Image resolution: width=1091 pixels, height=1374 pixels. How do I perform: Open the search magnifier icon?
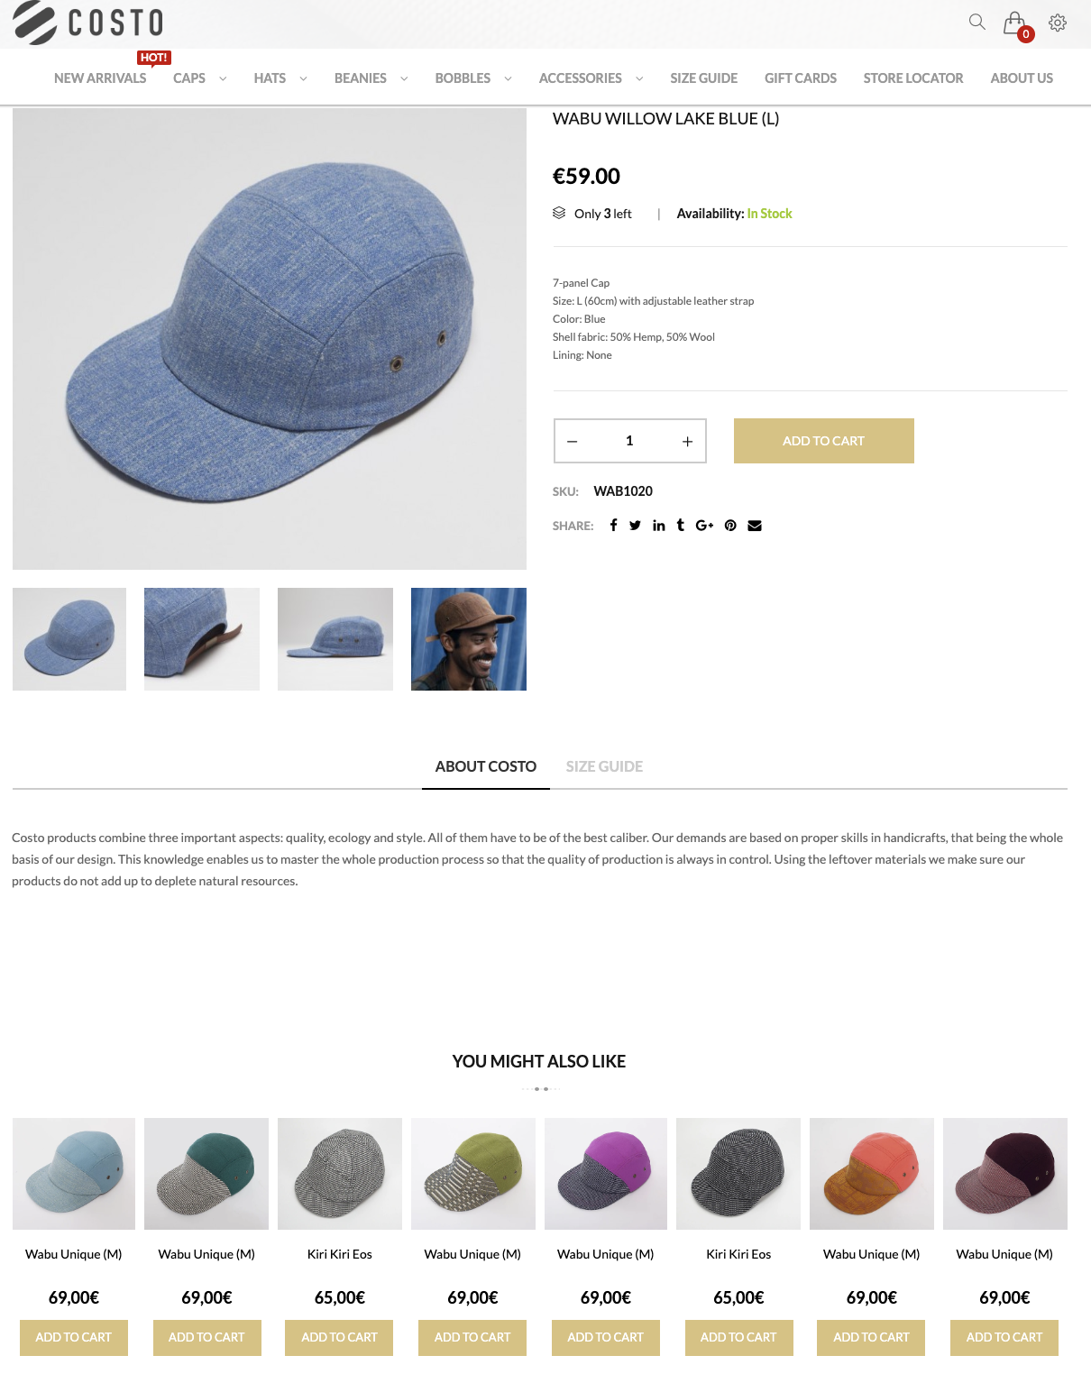coord(976,22)
